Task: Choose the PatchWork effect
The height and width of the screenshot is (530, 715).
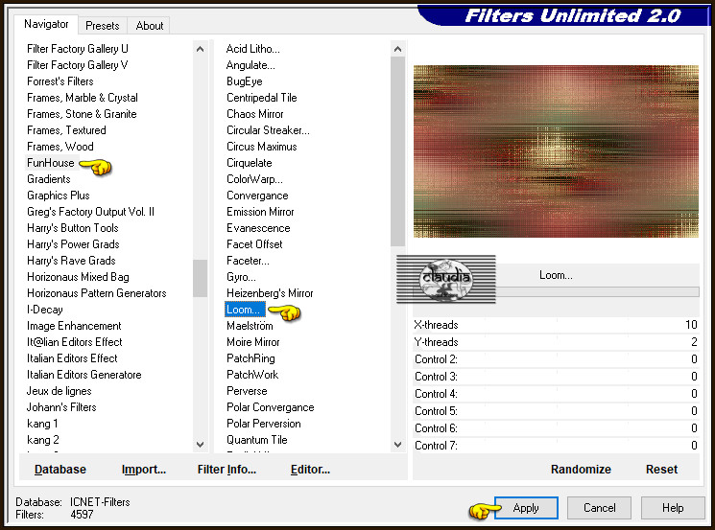Action: tap(252, 375)
